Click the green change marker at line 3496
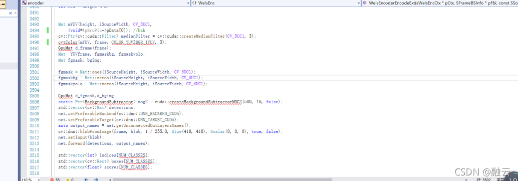 48,42
